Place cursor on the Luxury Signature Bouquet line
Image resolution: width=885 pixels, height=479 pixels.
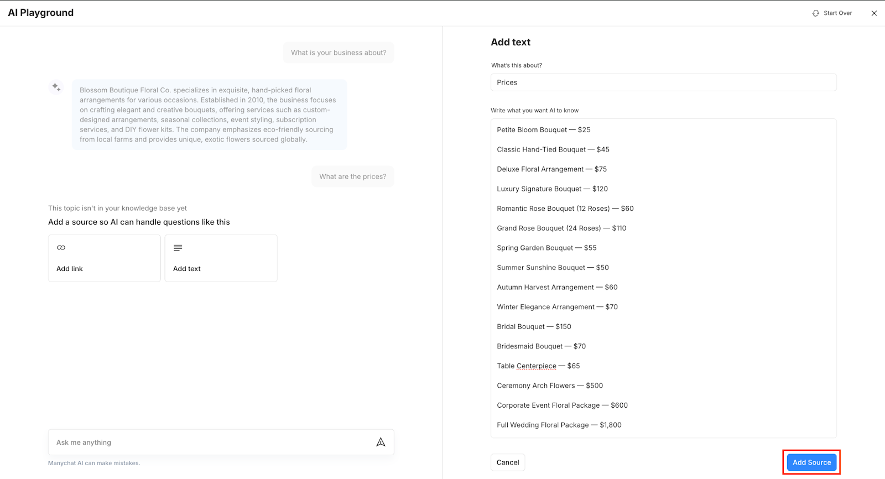[x=552, y=189]
